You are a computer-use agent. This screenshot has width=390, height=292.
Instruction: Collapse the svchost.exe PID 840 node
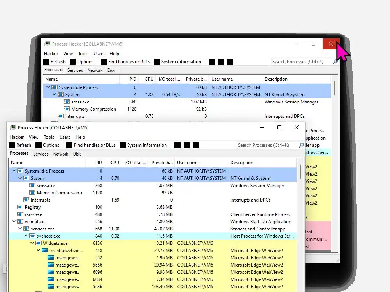point(26,236)
